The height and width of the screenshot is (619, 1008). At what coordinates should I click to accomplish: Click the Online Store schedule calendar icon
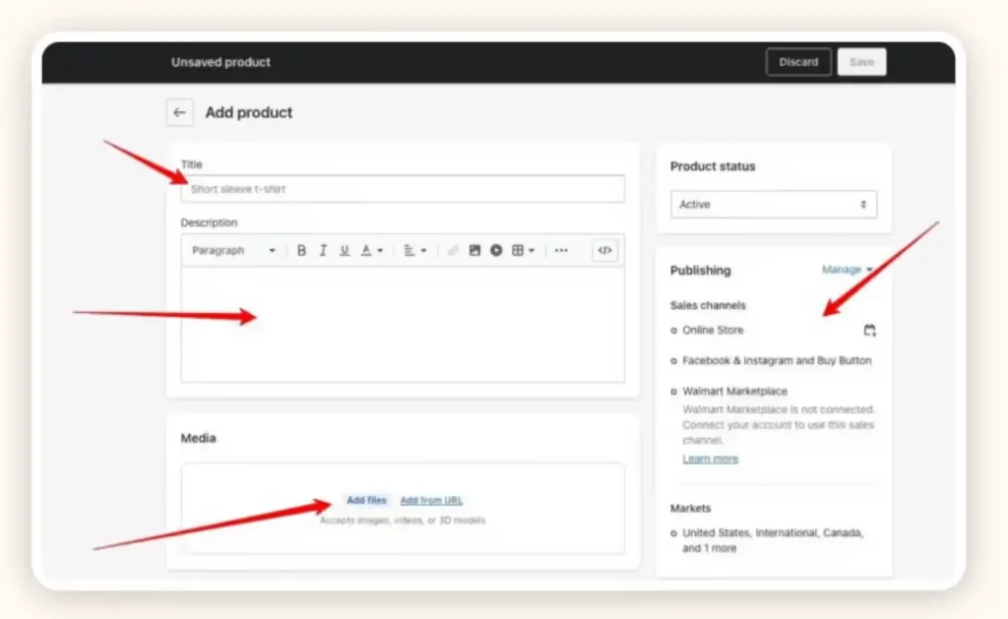[869, 331]
